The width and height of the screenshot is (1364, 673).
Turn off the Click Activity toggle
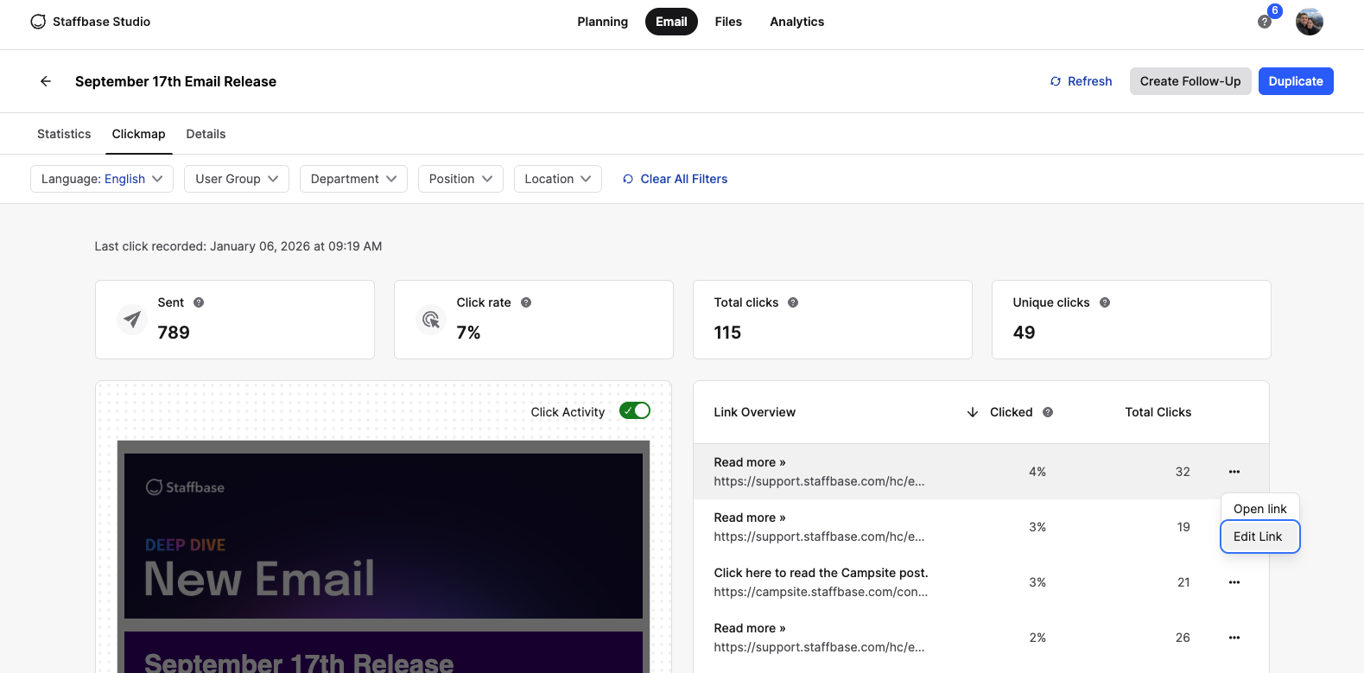635,411
